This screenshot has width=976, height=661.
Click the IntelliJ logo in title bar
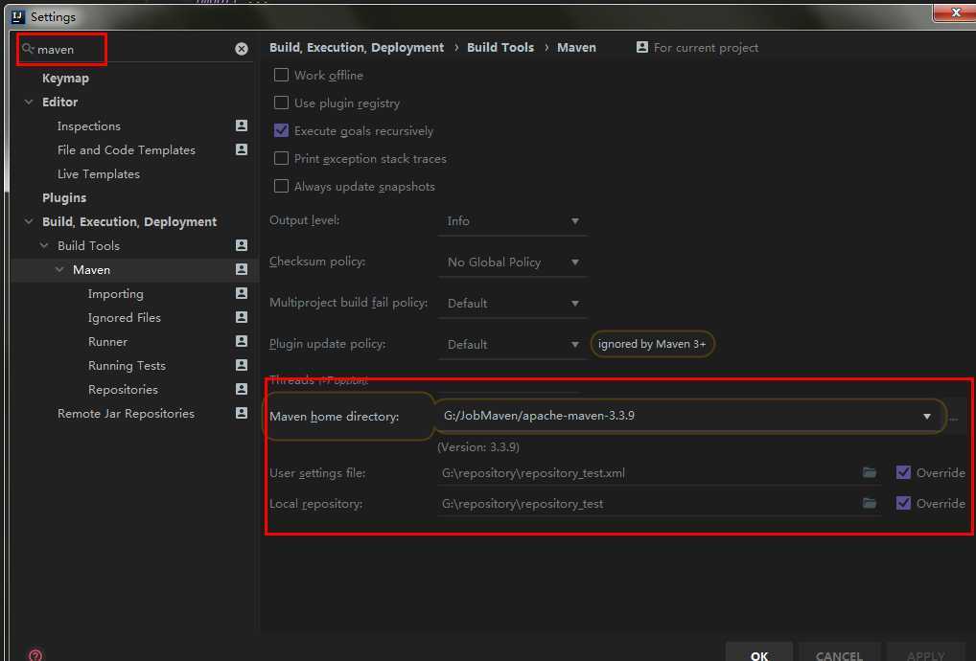pos(18,16)
